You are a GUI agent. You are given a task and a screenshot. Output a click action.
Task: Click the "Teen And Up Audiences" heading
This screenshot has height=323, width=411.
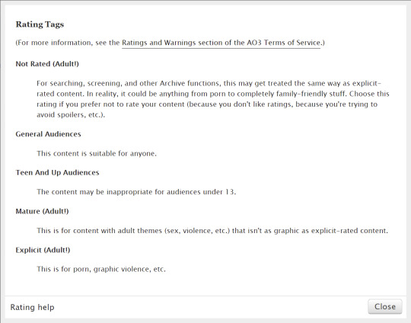coord(57,173)
